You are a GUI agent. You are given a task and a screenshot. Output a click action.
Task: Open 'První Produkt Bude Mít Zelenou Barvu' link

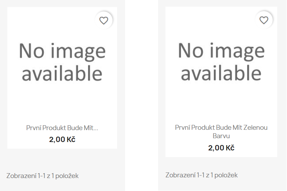pos(221,132)
